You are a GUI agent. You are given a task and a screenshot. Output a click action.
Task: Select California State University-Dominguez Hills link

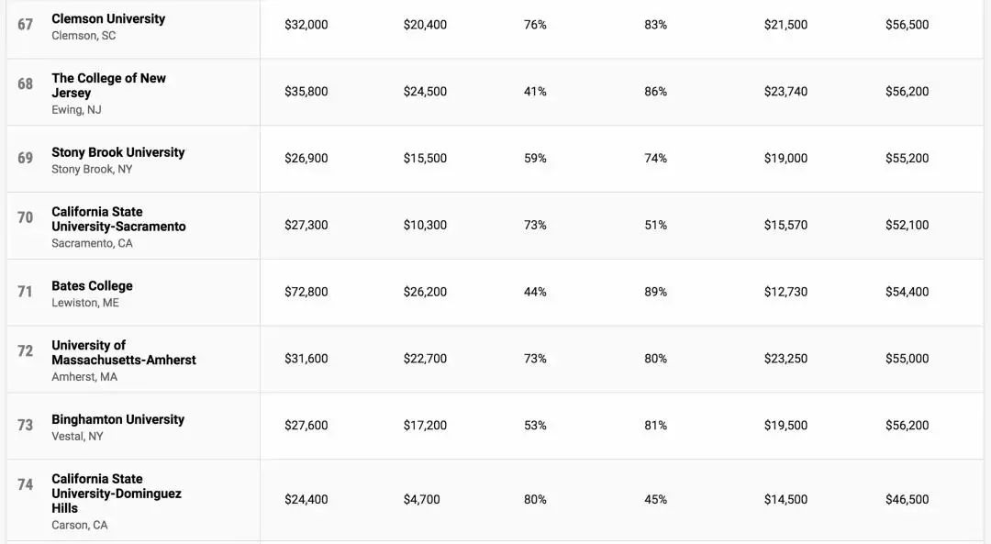click(x=116, y=494)
